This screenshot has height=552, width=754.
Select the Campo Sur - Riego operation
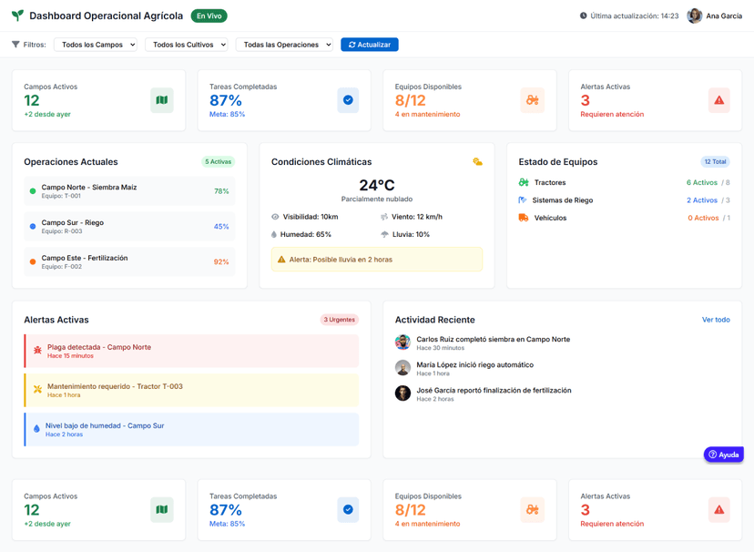[x=129, y=227]
